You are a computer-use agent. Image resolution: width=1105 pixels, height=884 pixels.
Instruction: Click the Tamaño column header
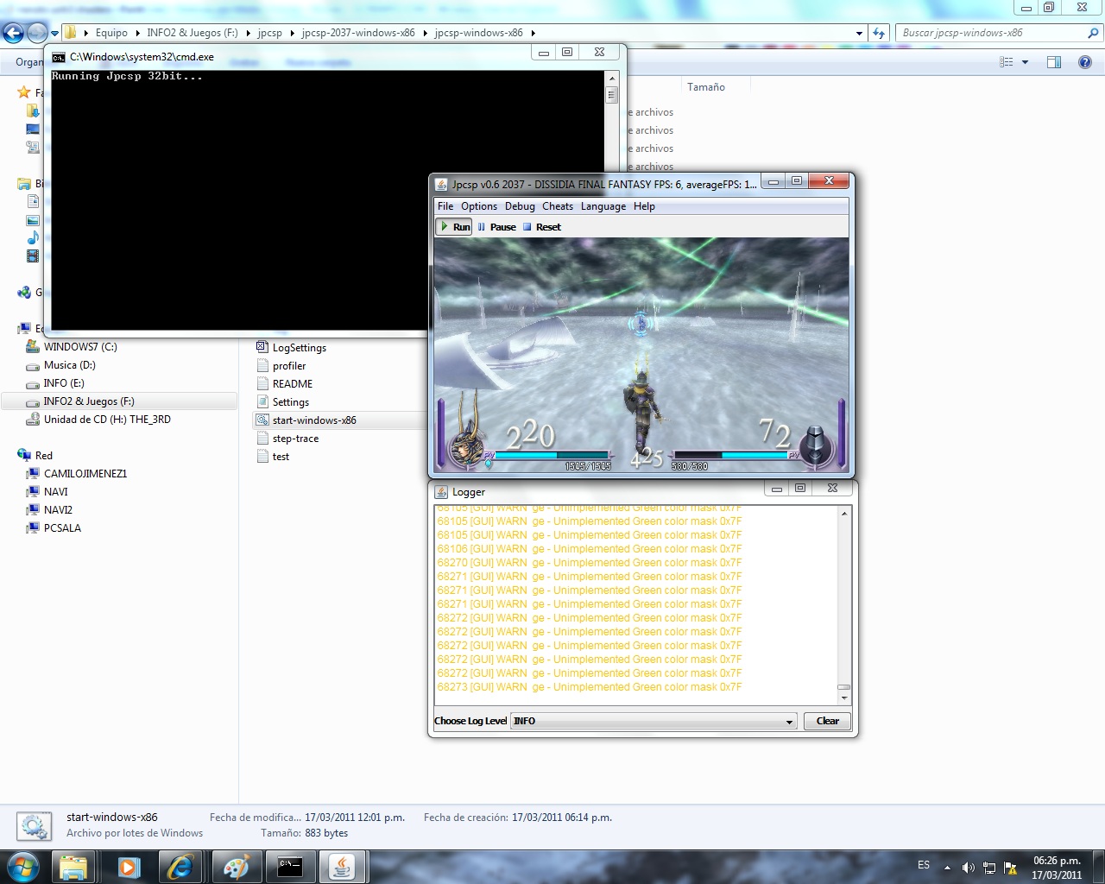coord(705,87)
